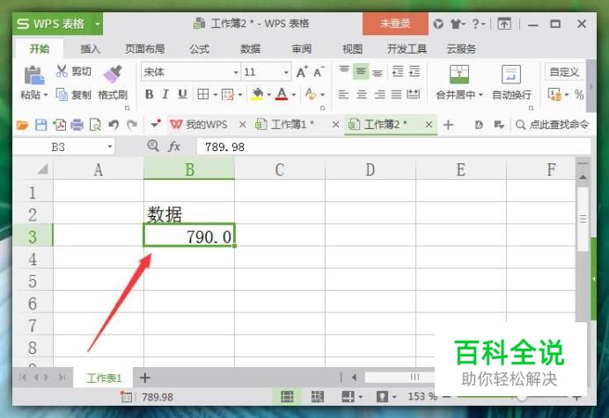Screen dimensions: 609x418
Task: Click the percent style button
Action: pyautogui.click(x=579, y=94)
